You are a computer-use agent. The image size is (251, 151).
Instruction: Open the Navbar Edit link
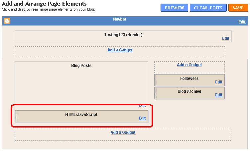(242, 22)
